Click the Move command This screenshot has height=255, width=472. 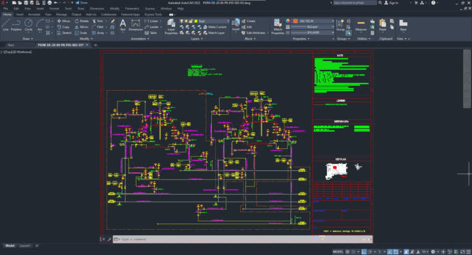pos(64,21)
